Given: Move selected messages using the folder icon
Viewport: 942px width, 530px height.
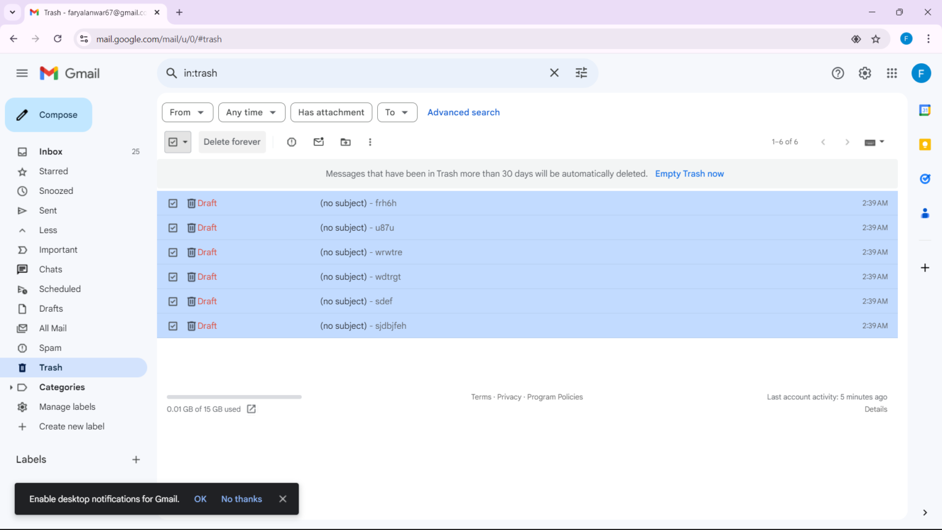Looking at the screenshot, I should [x=345, y=142].
